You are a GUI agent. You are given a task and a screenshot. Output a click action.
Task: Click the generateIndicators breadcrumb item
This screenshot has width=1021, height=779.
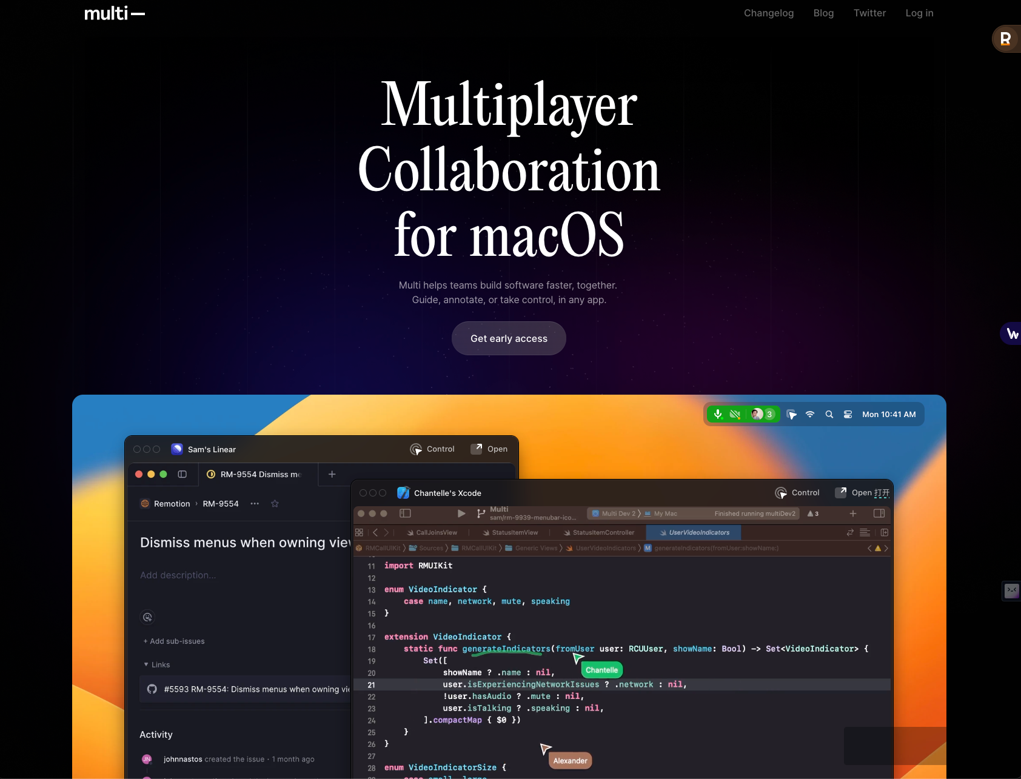pyautogui.click(x=711, y=548)
